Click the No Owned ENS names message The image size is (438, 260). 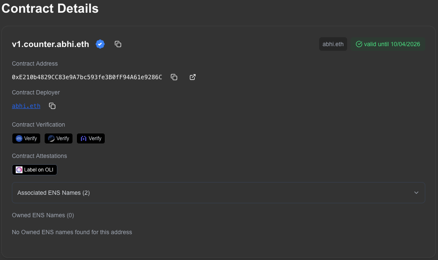[x=72, y=232]
